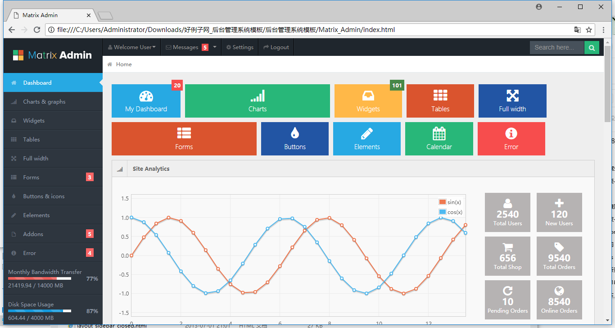This screenshot has width=615, height=328.
Task: Expand Forms sidebar submenu
Action: pos(53,178)
